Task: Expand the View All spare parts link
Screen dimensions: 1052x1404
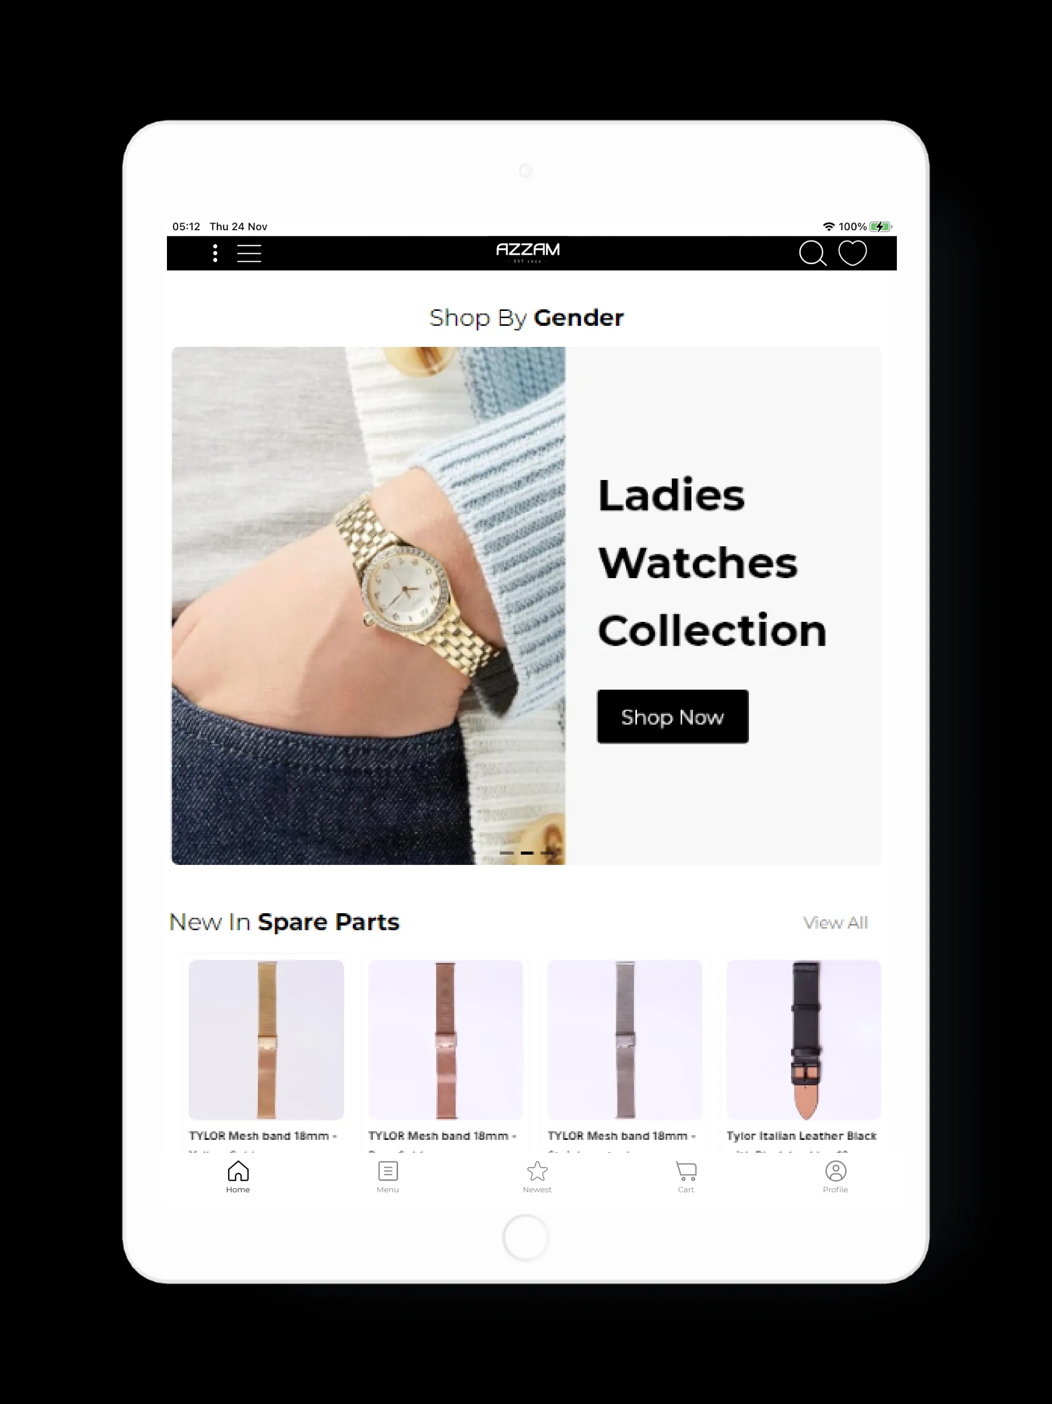Action: click(x=837, y=922)
